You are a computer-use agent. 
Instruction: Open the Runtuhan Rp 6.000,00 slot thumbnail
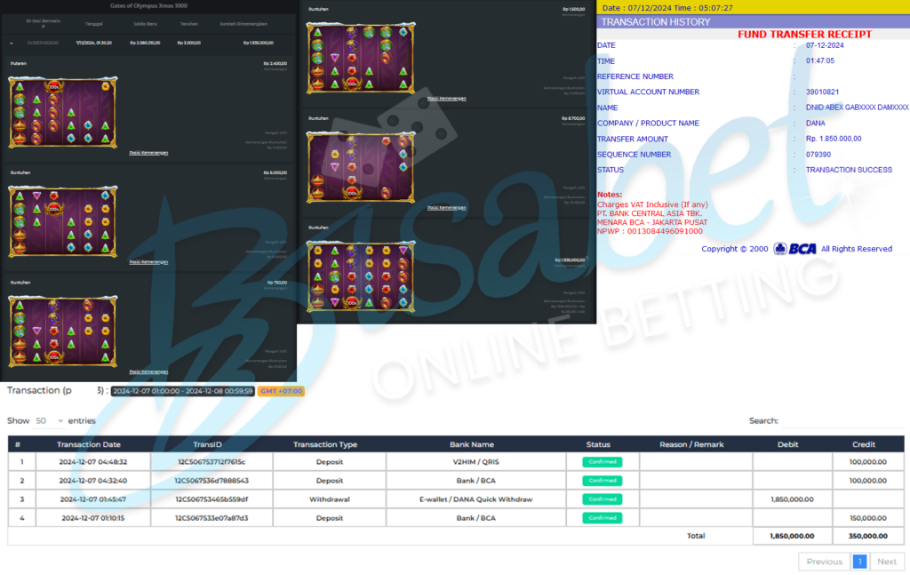(63, 221)
